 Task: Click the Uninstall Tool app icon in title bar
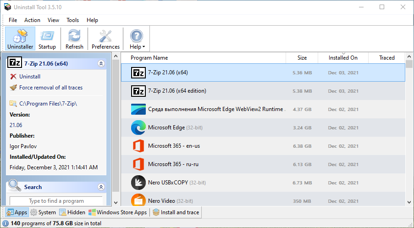(7, 7)
